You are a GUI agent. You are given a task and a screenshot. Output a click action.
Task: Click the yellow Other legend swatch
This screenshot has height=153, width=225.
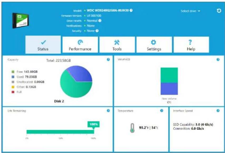13,87
